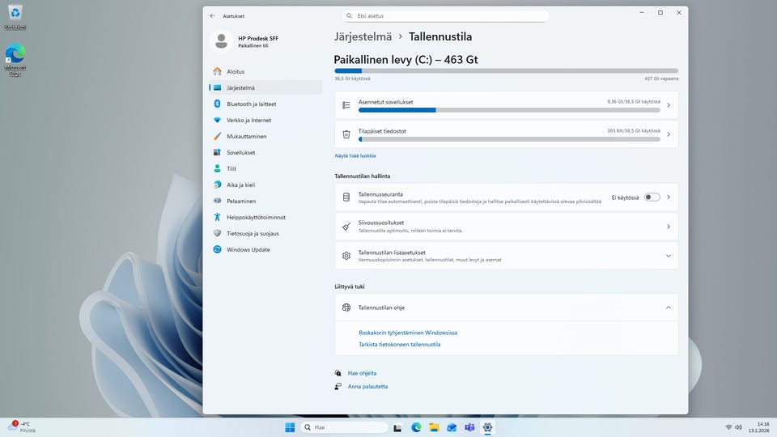Click the Windows Start button
This screenshot has width=777, height=437.
tap(290, 427)
